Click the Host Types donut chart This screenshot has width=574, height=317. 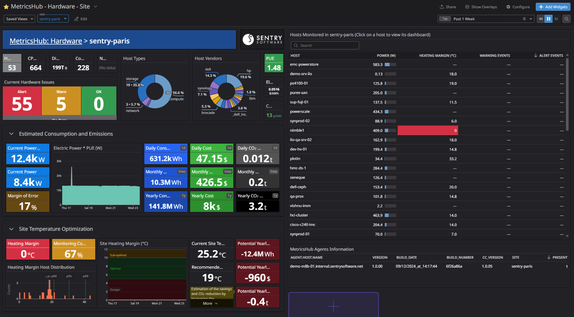(x=155, y=91)
